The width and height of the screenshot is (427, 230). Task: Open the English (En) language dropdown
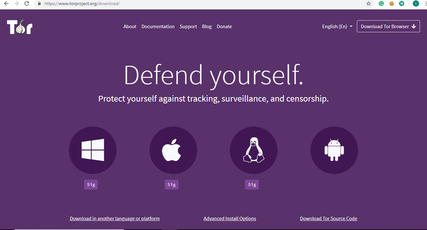(337, 27)
